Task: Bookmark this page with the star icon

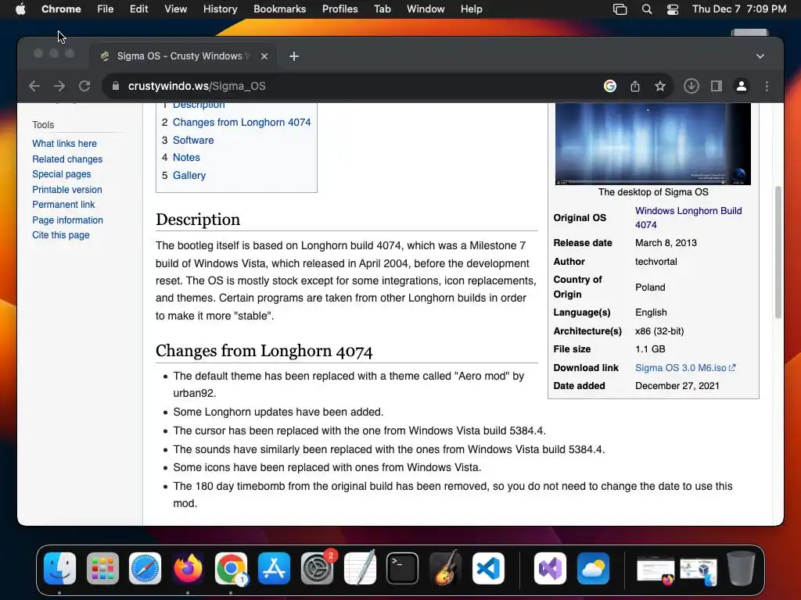Action: click(660, 86)
